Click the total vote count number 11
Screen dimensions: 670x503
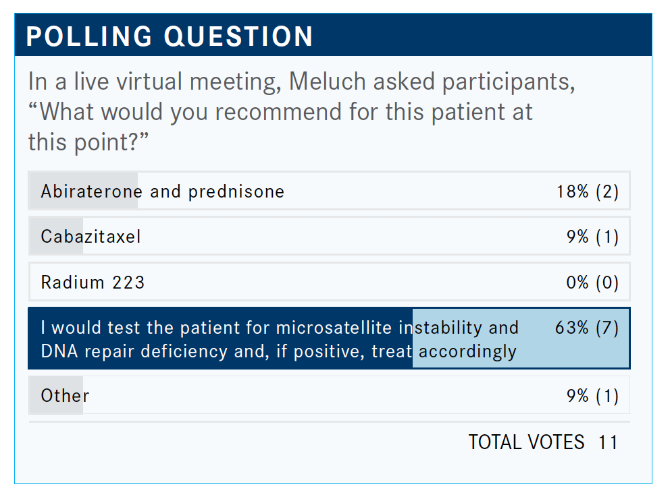pyautogui.click(x=608, y=442)
